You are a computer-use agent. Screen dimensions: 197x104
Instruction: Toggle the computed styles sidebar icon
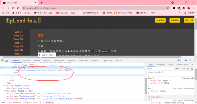click(x=192, y=69)
